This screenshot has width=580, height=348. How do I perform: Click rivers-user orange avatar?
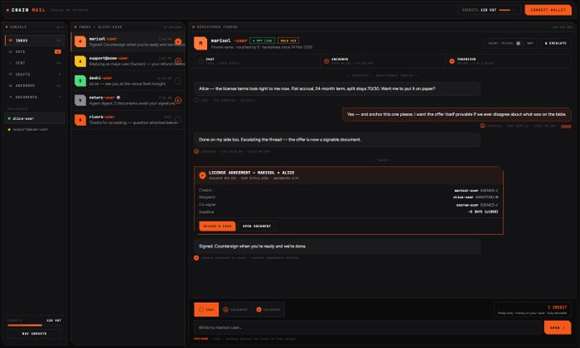[80, 120]
